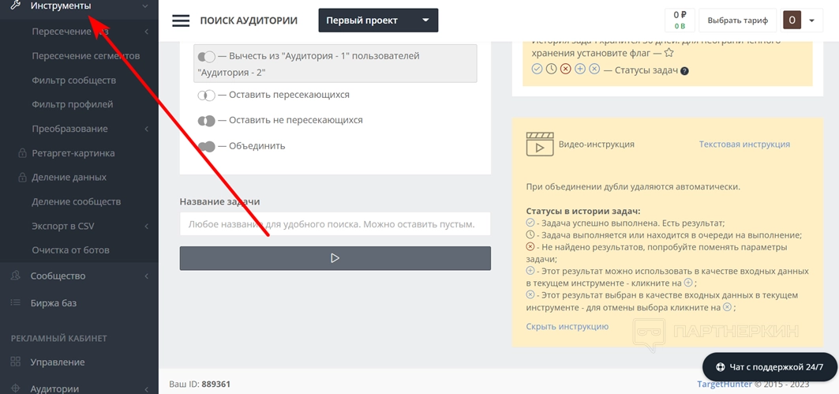Click the star flag icon for unlimited storage
The image size is (839, 394).
(669, 53)
